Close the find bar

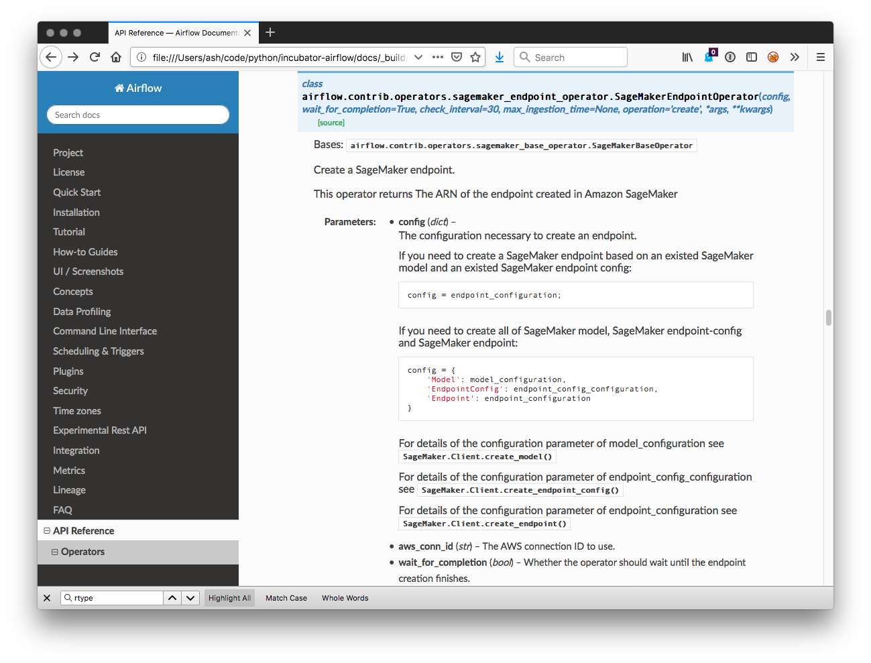pos(47,598)
